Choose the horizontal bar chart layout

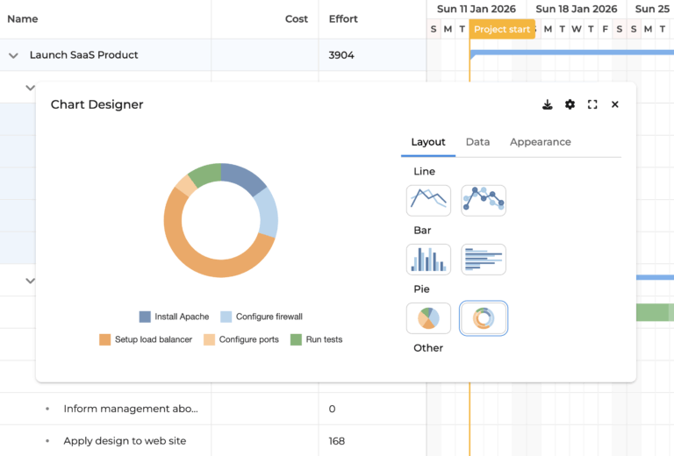484,260
